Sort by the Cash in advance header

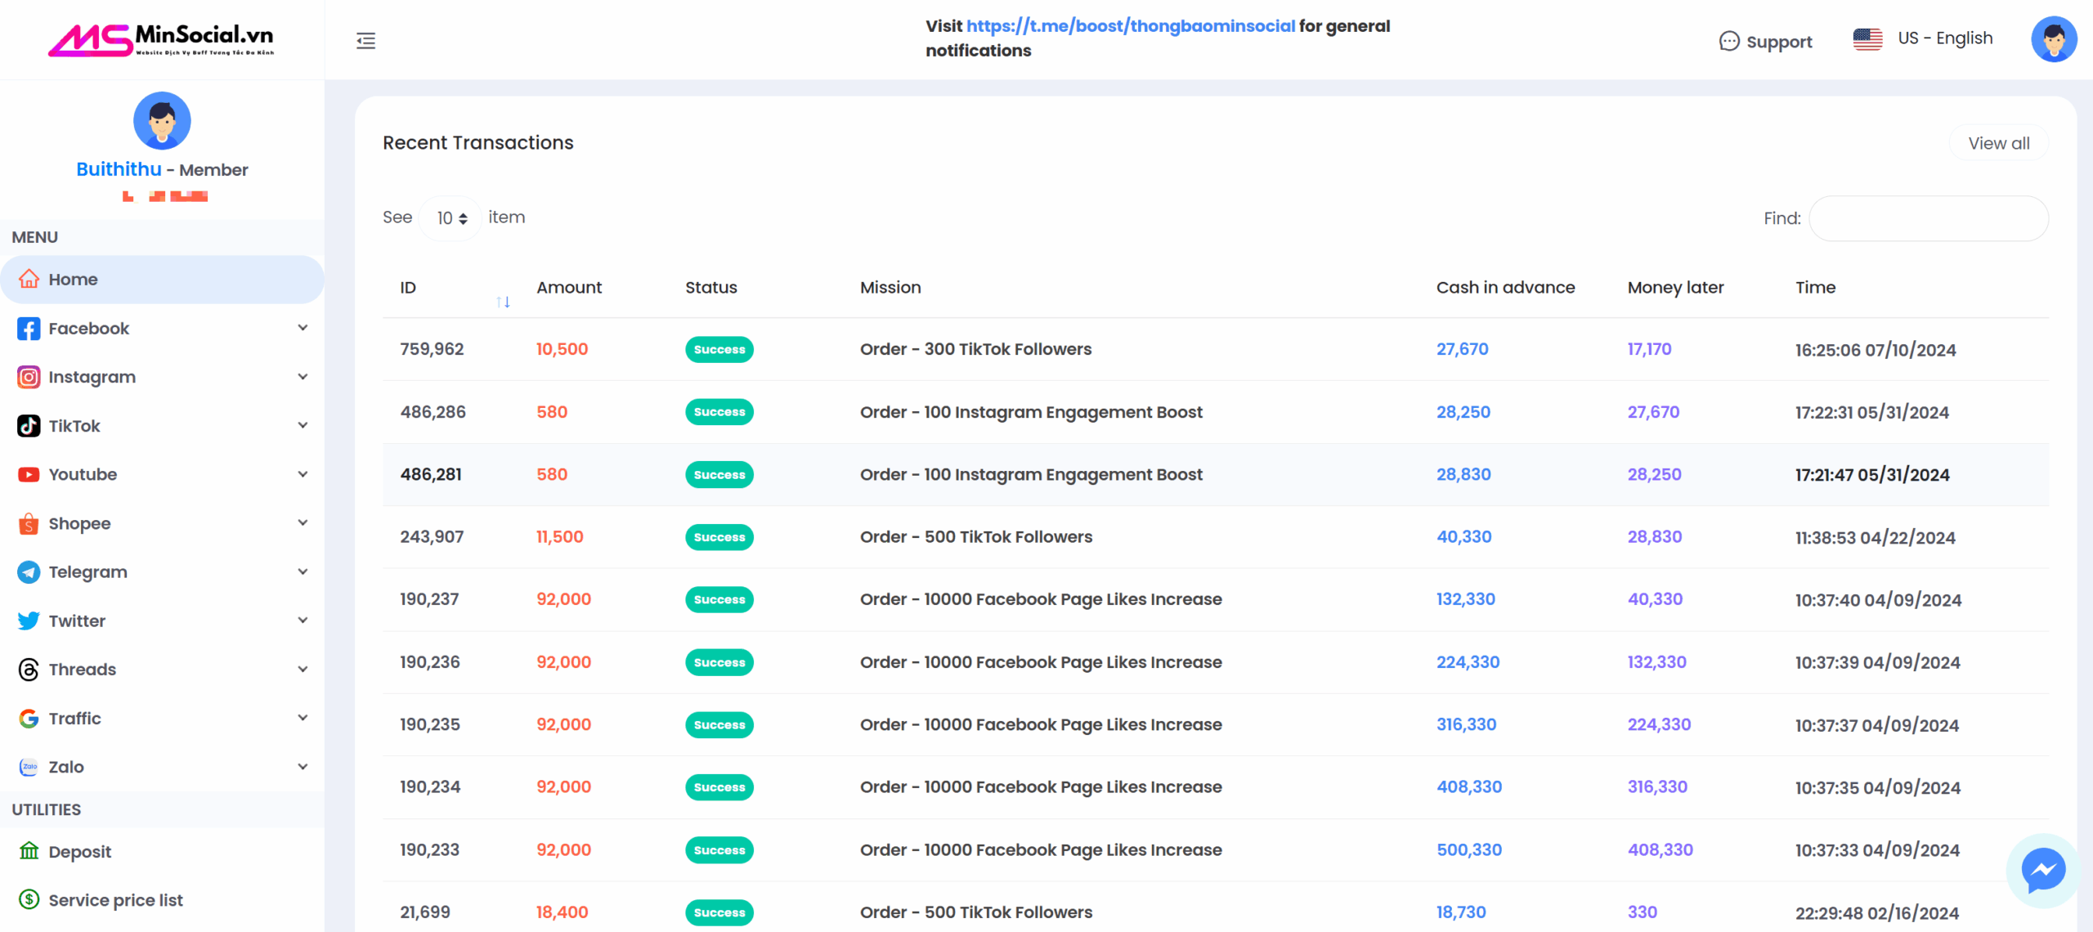pyautogui.click(x=1505, y=287)
